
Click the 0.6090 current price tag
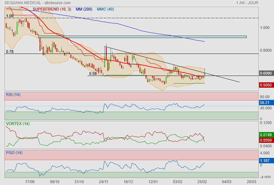coord(266,73)
